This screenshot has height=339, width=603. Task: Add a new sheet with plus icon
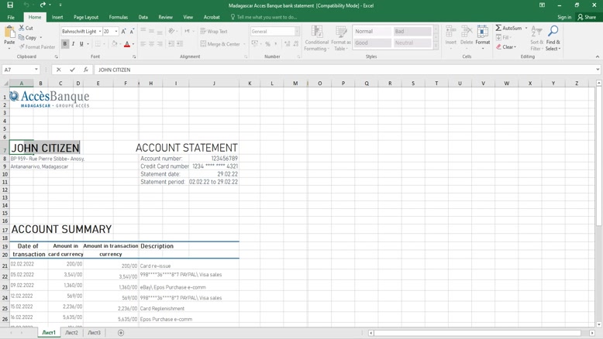pyautogui.click(x=121, y=333)
